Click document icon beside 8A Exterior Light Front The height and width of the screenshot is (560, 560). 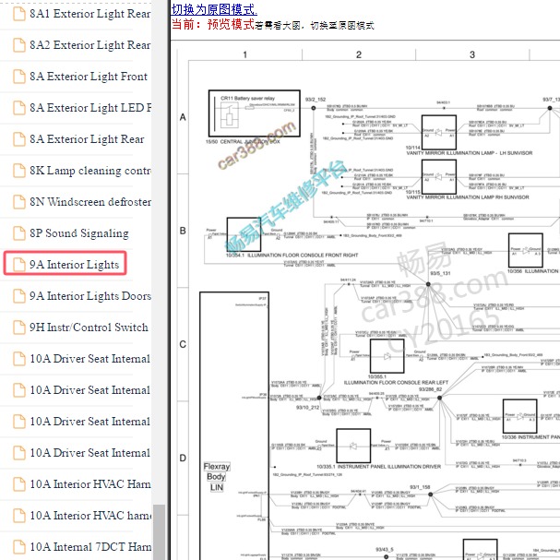(19, 77)
